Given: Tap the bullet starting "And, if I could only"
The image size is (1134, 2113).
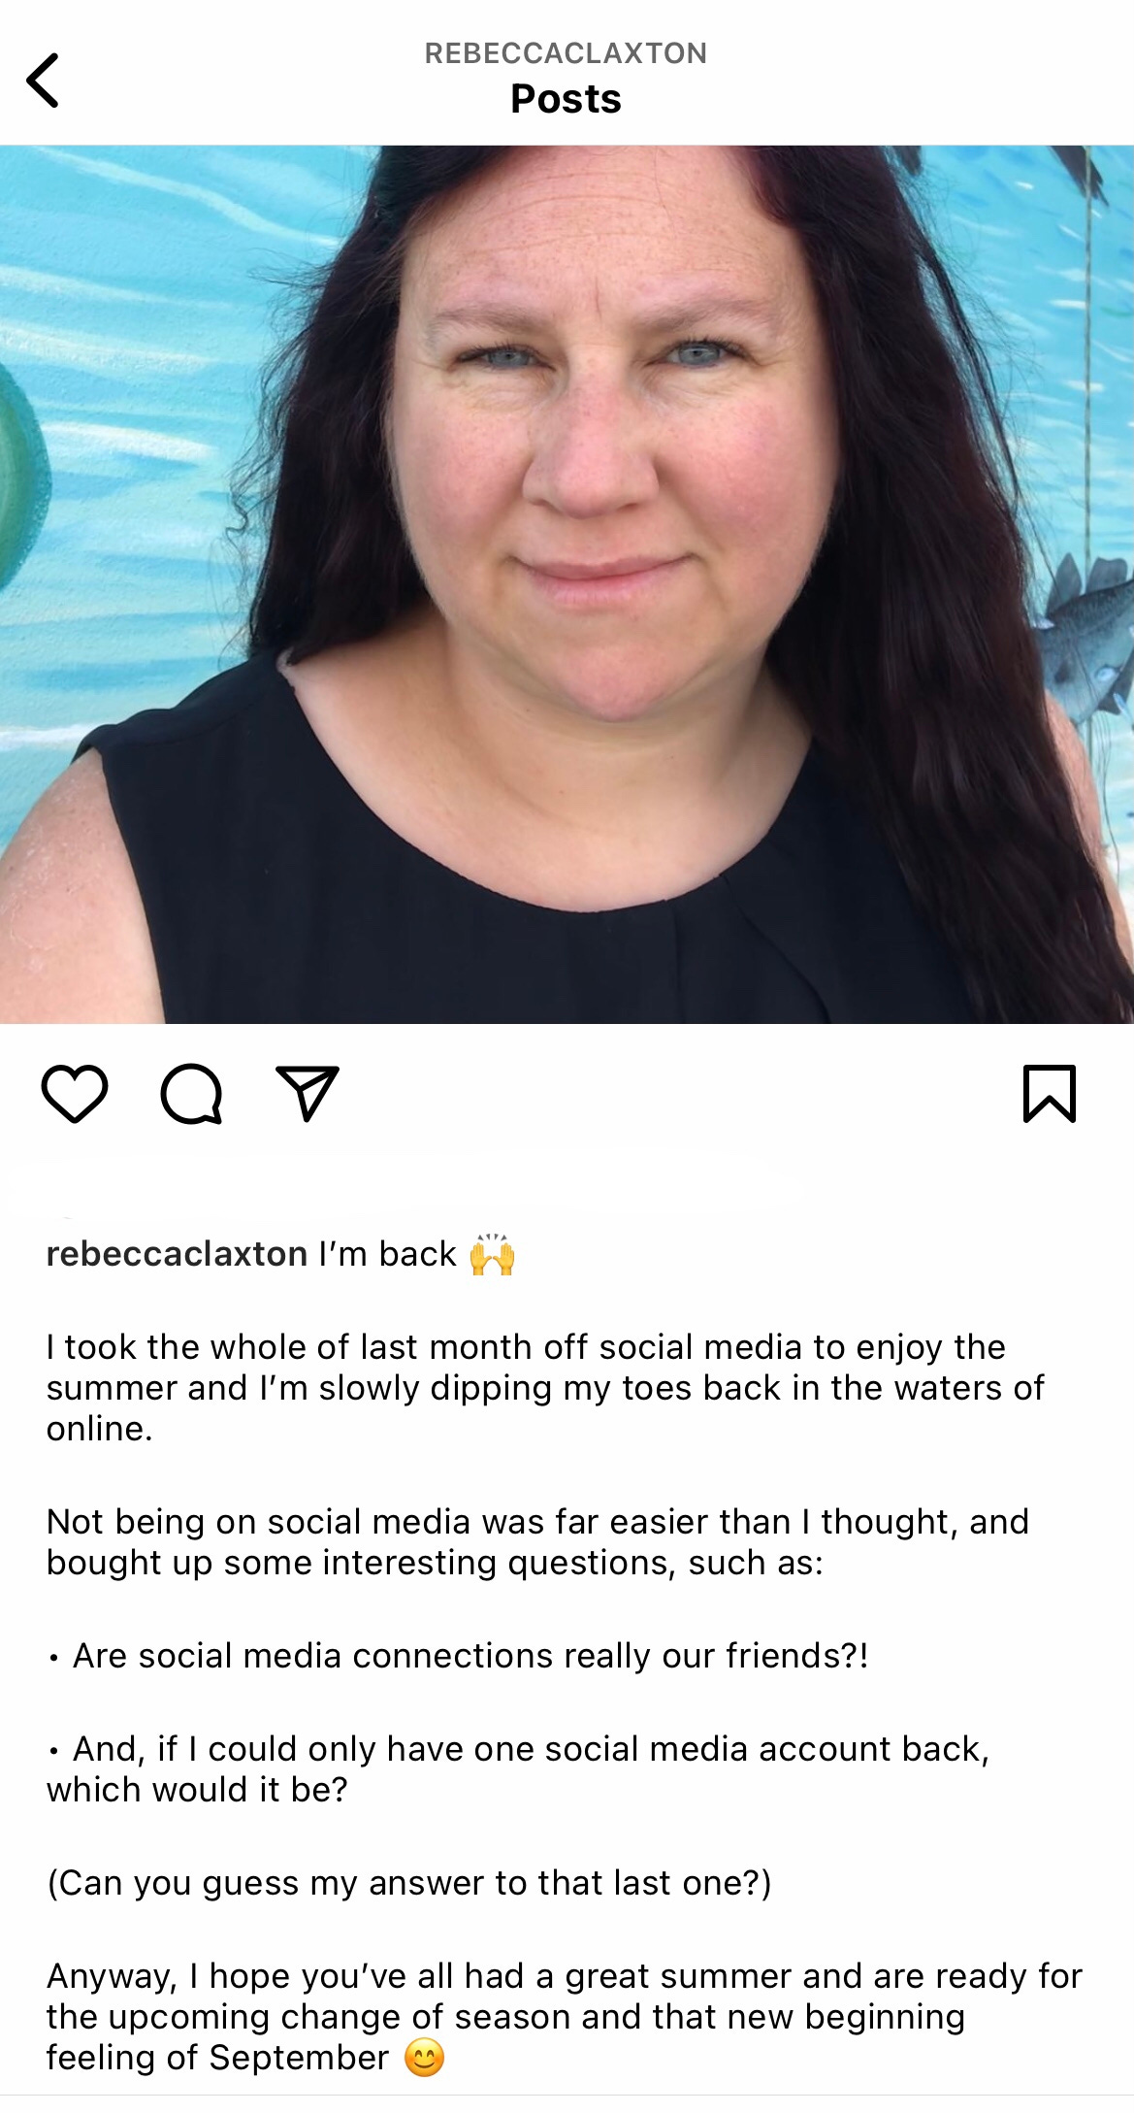Looking at the screenshot, I should pyautogui.click(x=518, y=1769).
